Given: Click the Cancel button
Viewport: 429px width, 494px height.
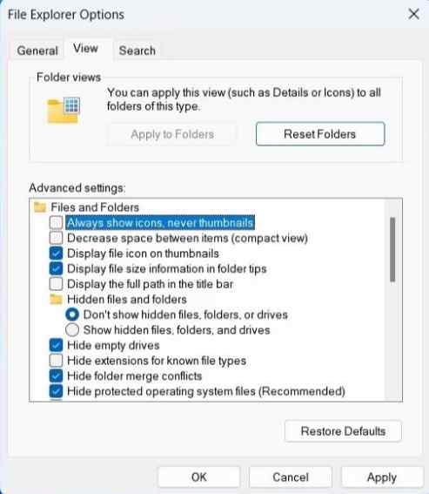Looking at the screenshot, I should pos(291,477).
